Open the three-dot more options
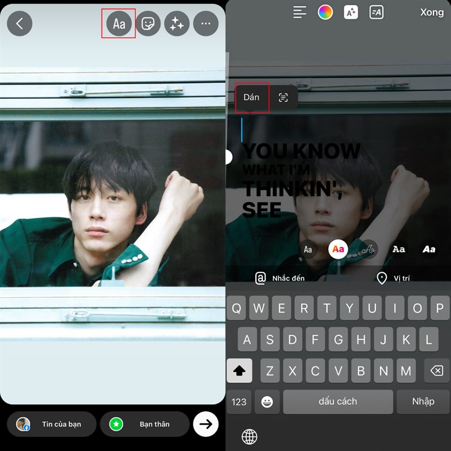 point(205,24)
